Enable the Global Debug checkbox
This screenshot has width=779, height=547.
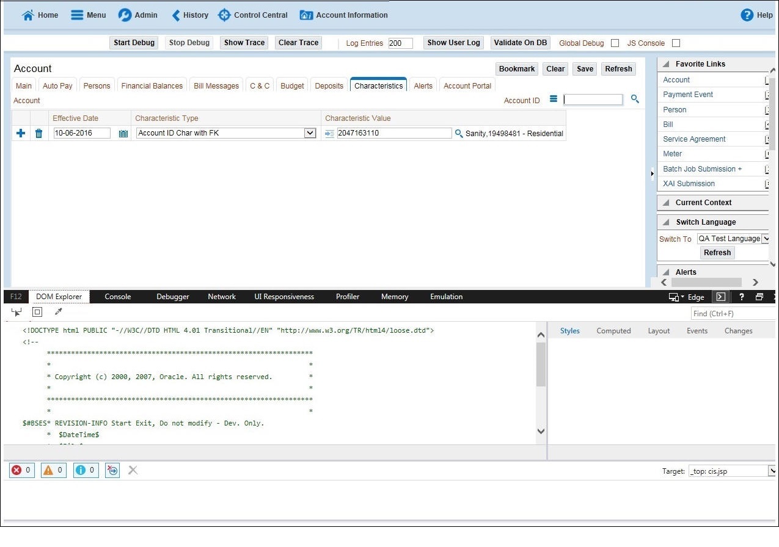[614, 43]
